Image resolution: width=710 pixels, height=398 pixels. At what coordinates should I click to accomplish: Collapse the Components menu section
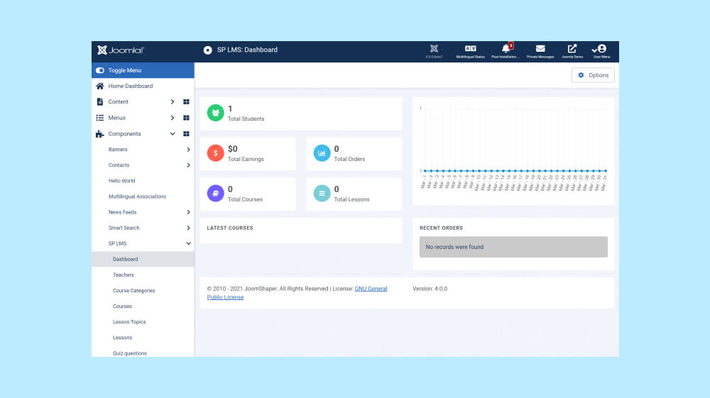(x=173, y=134)
